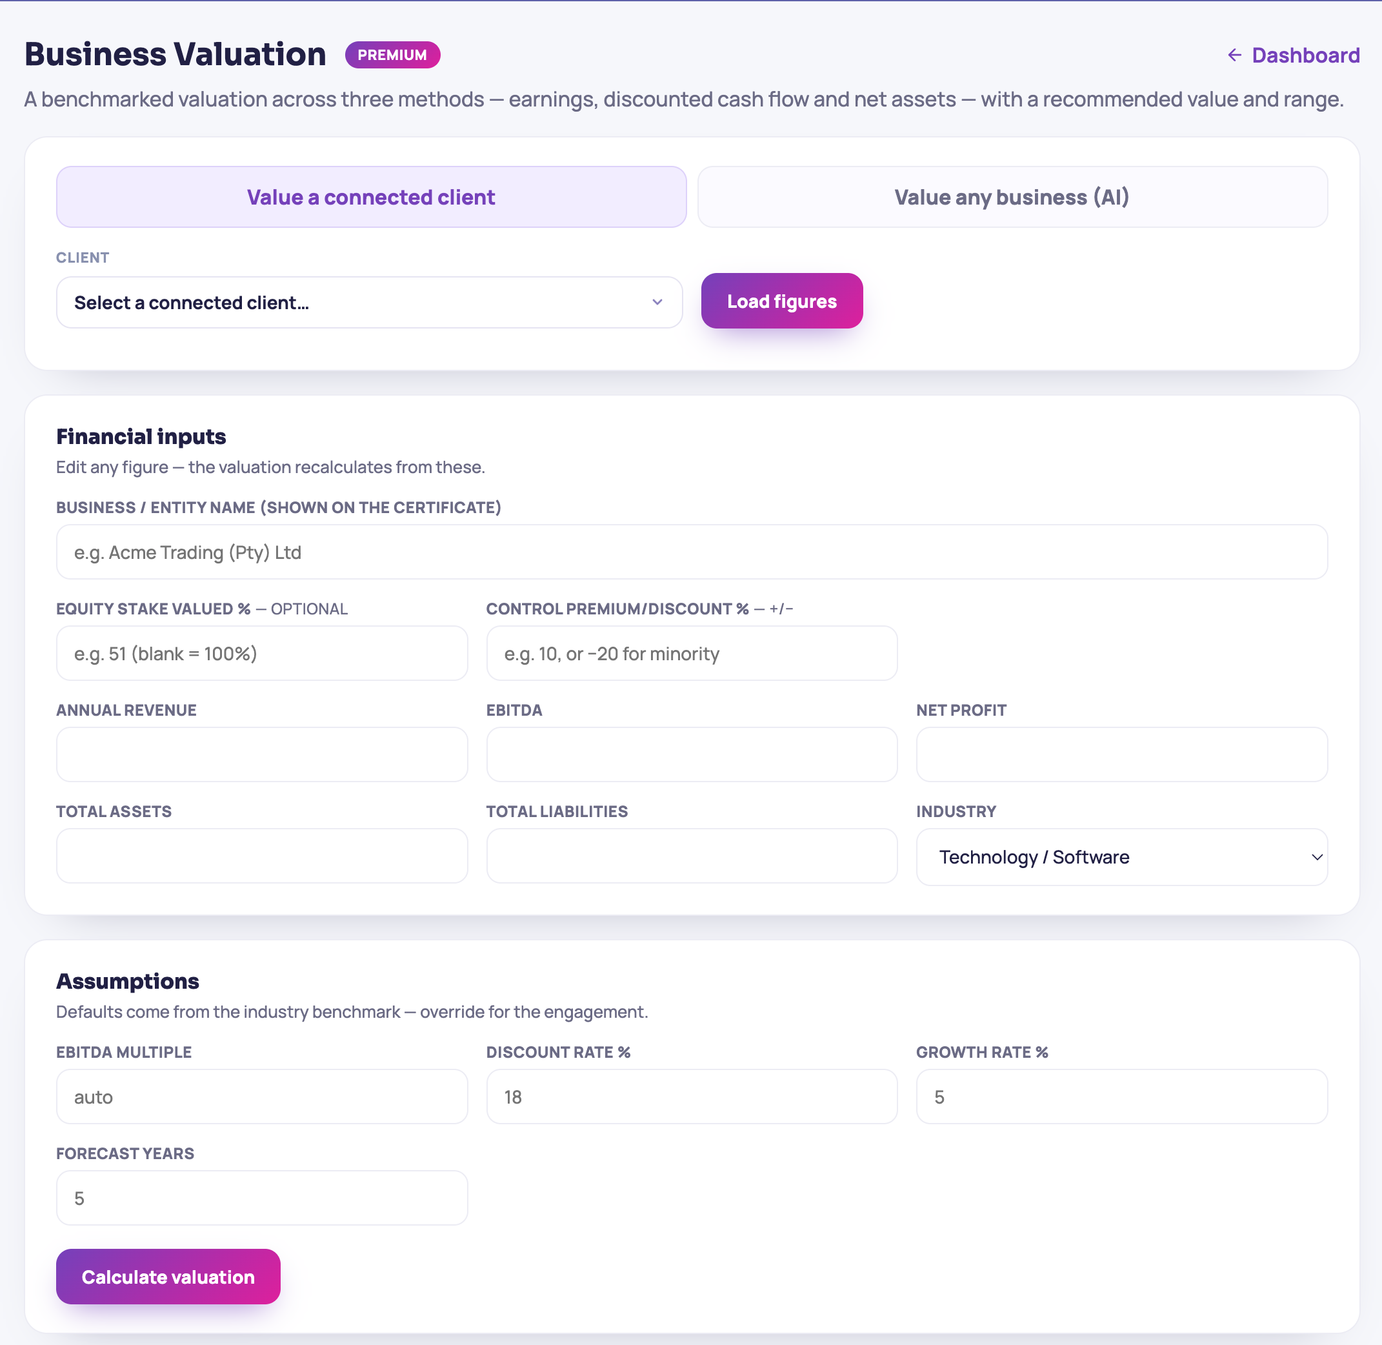This screenshot has height=1345, width=1382.
Task: Select the EBITDA input box
Action: [x=692, y=754]
